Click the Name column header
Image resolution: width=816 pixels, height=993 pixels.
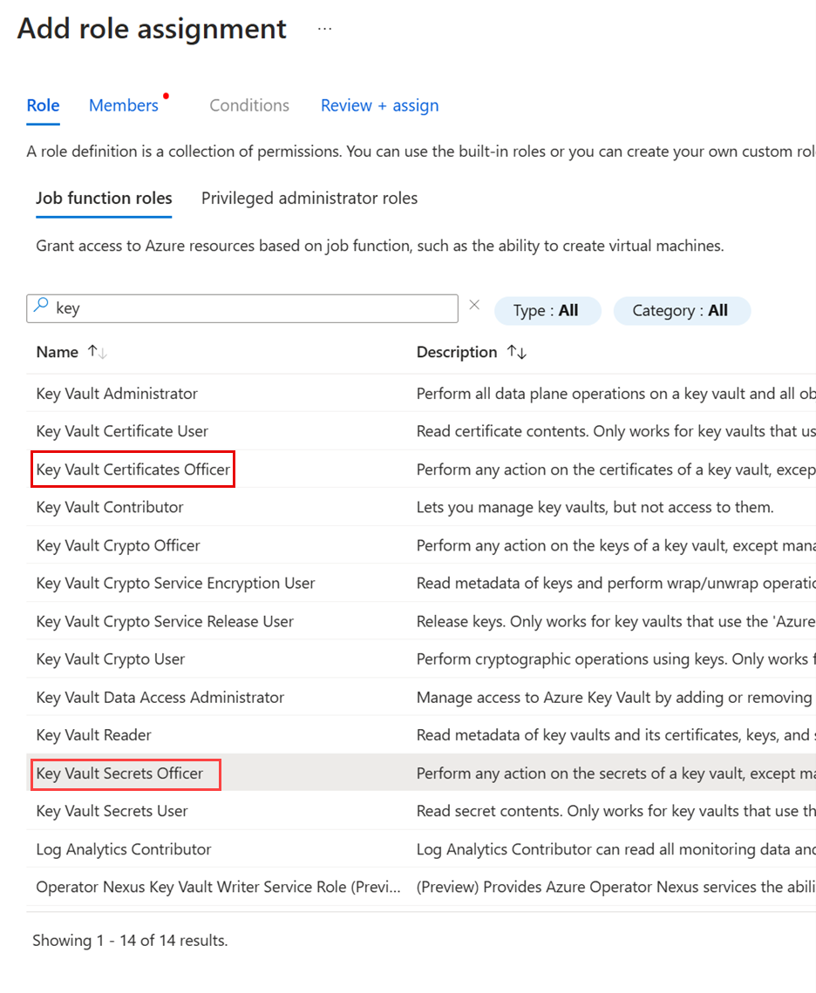[57, 352]
